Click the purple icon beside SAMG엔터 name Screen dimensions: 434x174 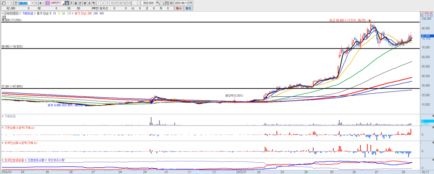[47, 3]
